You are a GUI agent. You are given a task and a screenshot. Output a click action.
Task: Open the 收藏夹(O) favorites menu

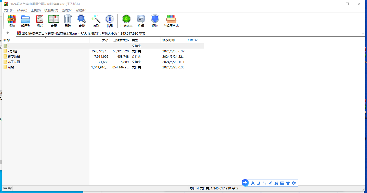click(51, 10)
